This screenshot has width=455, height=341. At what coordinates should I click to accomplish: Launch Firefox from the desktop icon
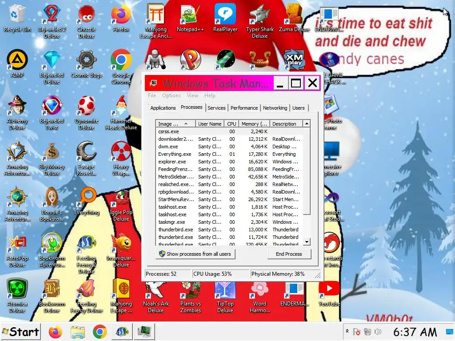(121, 18)
